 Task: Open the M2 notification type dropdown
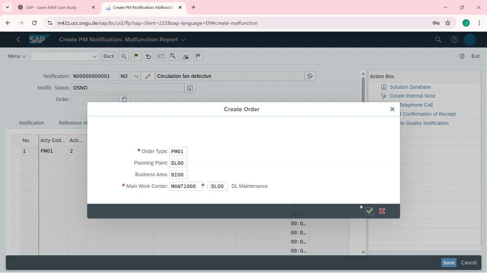coord(136,76)
